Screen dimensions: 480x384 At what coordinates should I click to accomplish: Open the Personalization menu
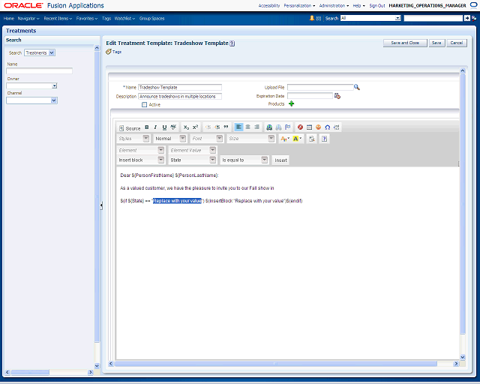pyautogui.click(x=299, y=6)
